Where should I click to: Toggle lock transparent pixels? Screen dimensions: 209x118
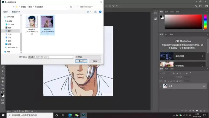pyautogui.click(x=165, y=81)
